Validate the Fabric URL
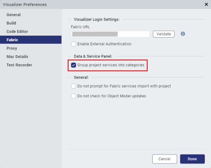This screenshot has height=168, width=211. [x=164, y=34]
